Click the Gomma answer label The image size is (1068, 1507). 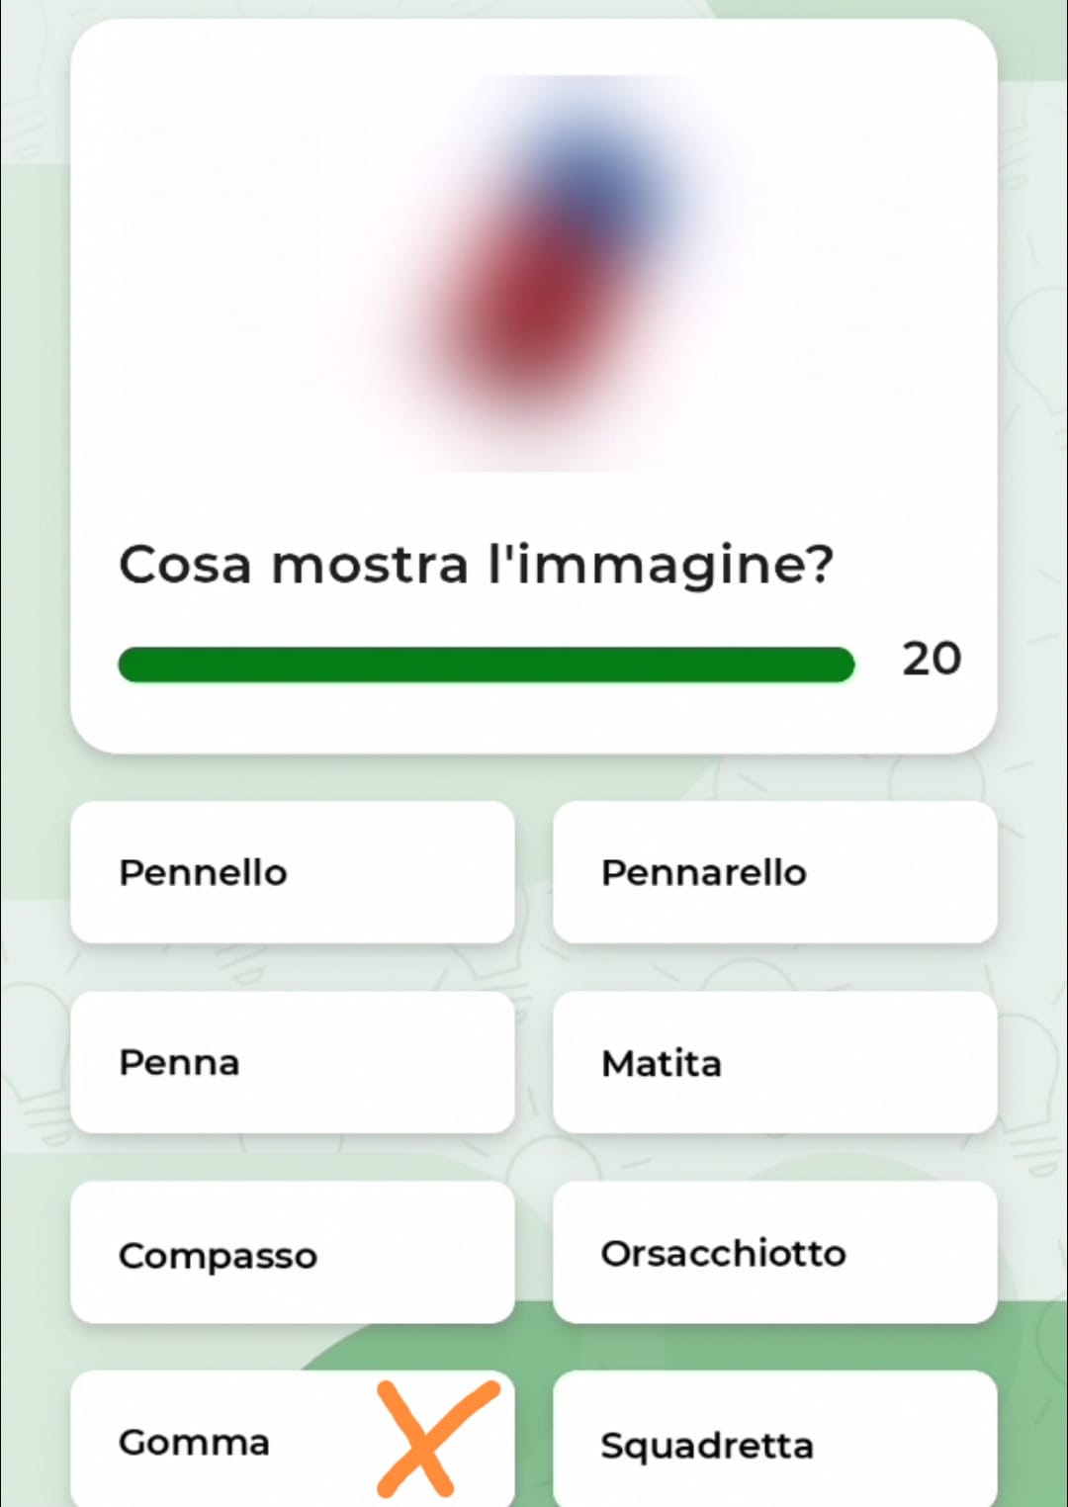(195, 1443)
